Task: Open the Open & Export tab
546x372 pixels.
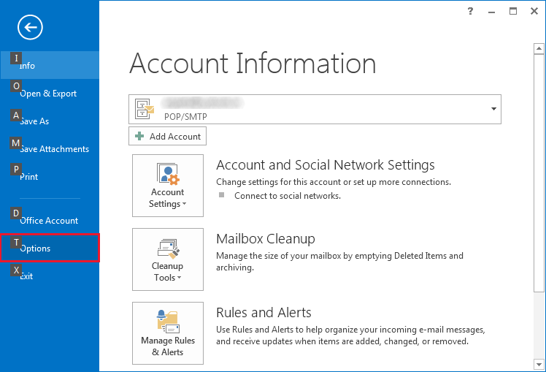Action: point(50,93)
